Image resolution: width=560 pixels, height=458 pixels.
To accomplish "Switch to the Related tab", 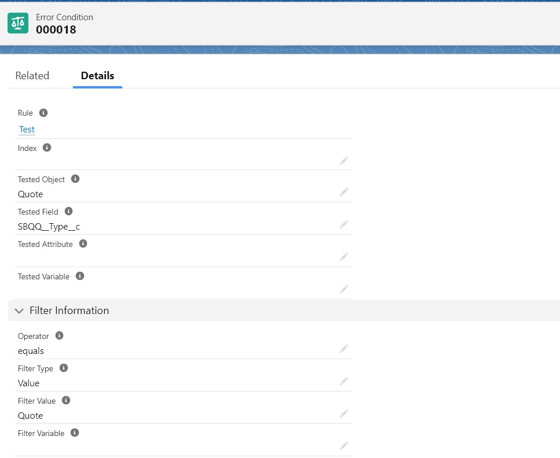I will click(32, 76).
